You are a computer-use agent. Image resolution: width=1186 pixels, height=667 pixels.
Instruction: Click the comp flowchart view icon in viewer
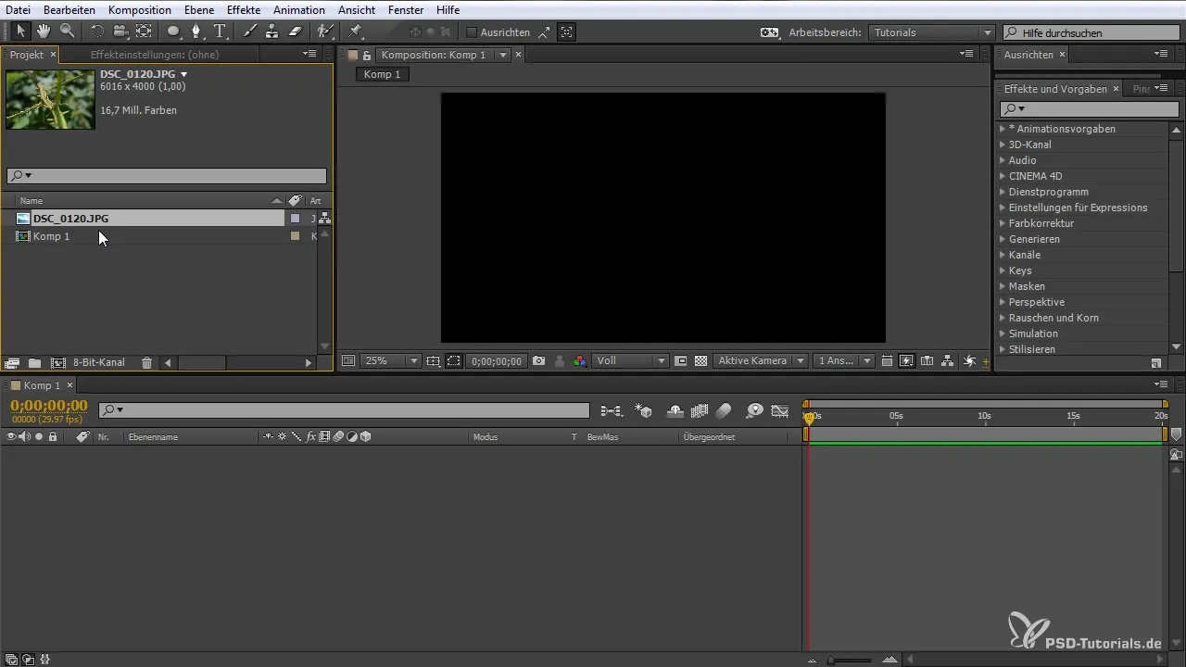(x=946, y=361)
